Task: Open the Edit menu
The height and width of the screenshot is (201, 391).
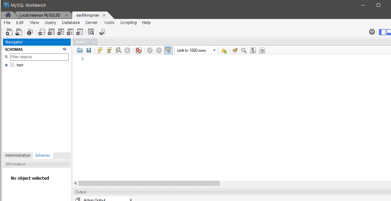Action: 20,22
